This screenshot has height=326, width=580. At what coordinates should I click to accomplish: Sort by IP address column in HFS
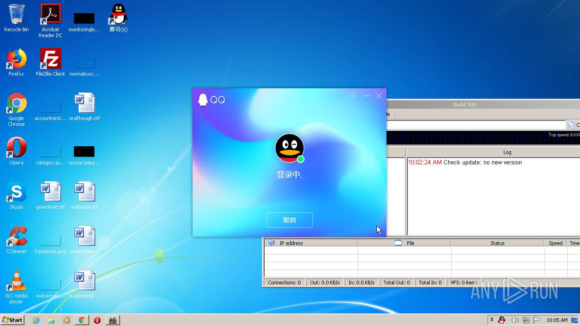311,243
